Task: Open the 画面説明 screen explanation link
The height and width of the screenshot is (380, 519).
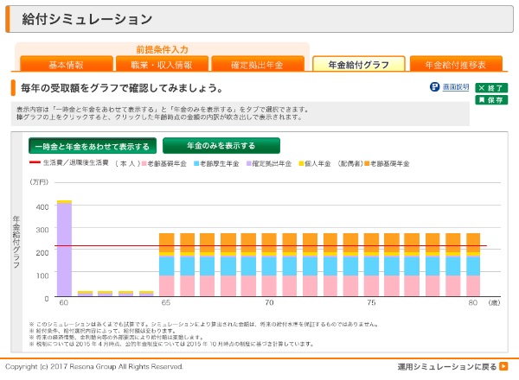Action: coord(455,87)
